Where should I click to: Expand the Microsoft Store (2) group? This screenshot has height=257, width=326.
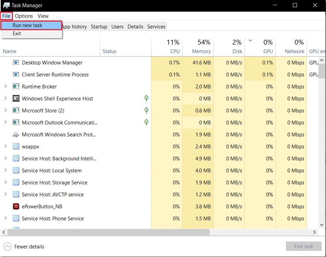[x=5, y=111]
